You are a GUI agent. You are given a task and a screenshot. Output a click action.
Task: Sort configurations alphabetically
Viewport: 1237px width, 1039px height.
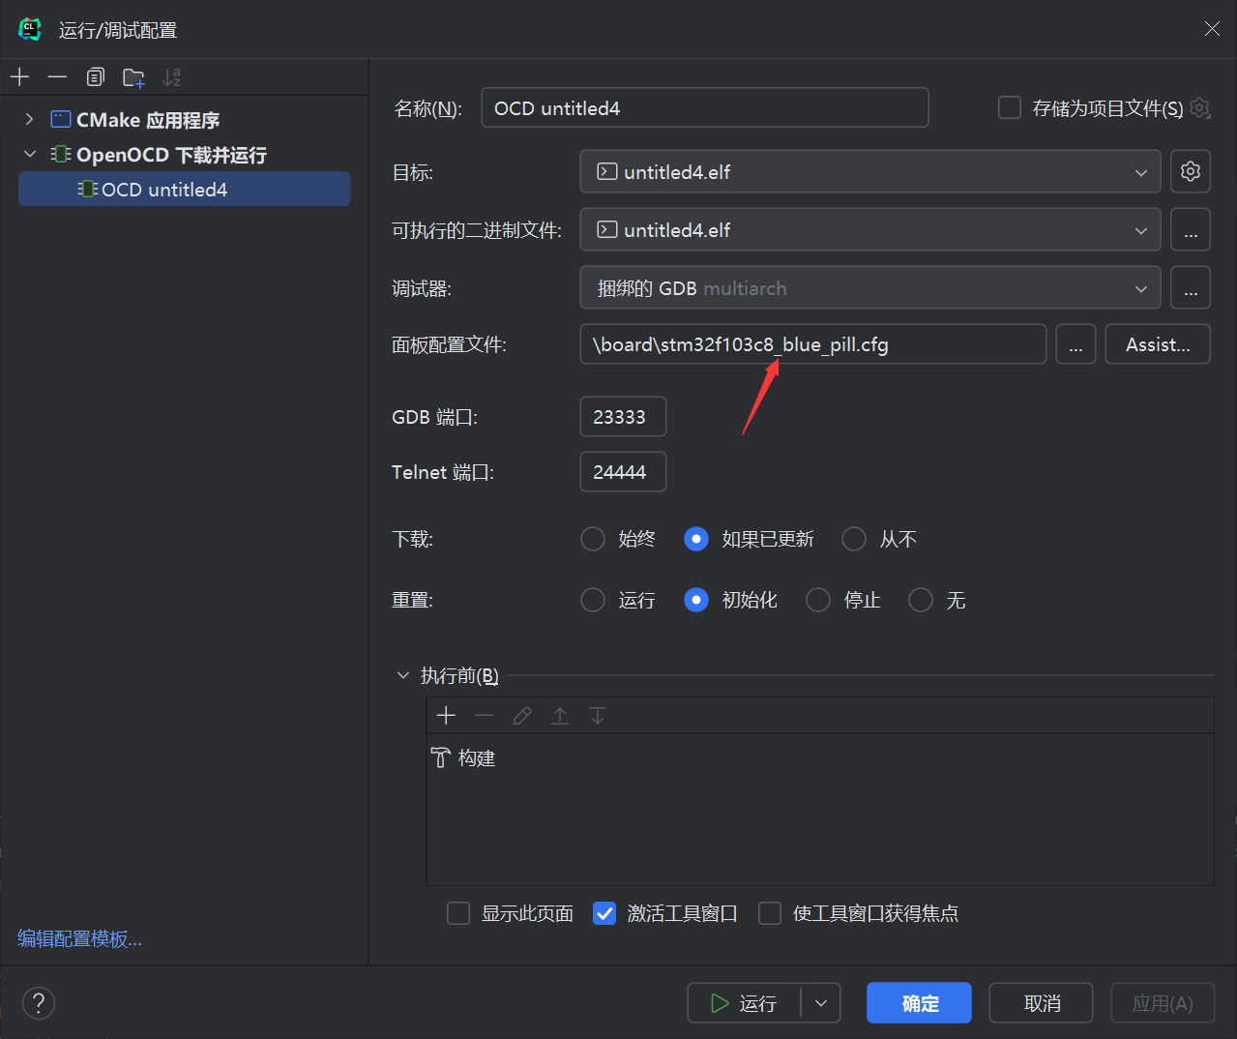(x=172, y=77)
